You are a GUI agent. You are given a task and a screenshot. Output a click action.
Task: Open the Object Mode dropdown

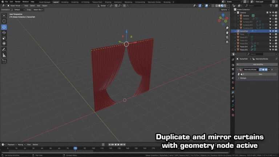coord(15,6)
